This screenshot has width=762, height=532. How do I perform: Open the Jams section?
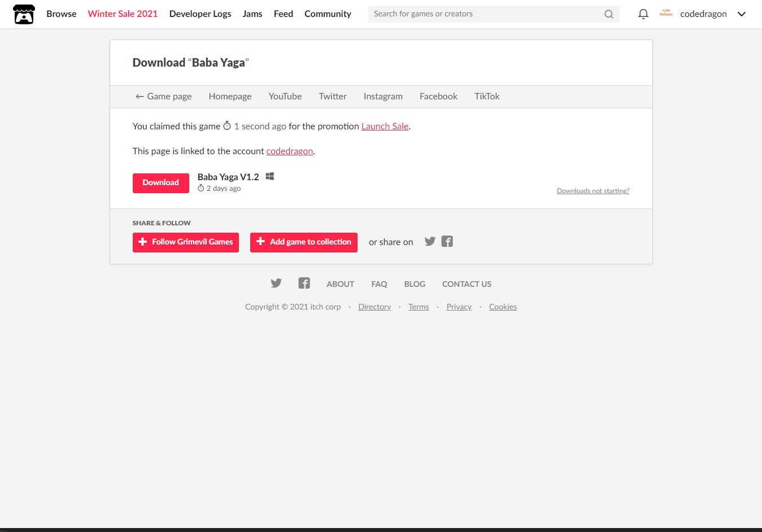coord(252,14)
